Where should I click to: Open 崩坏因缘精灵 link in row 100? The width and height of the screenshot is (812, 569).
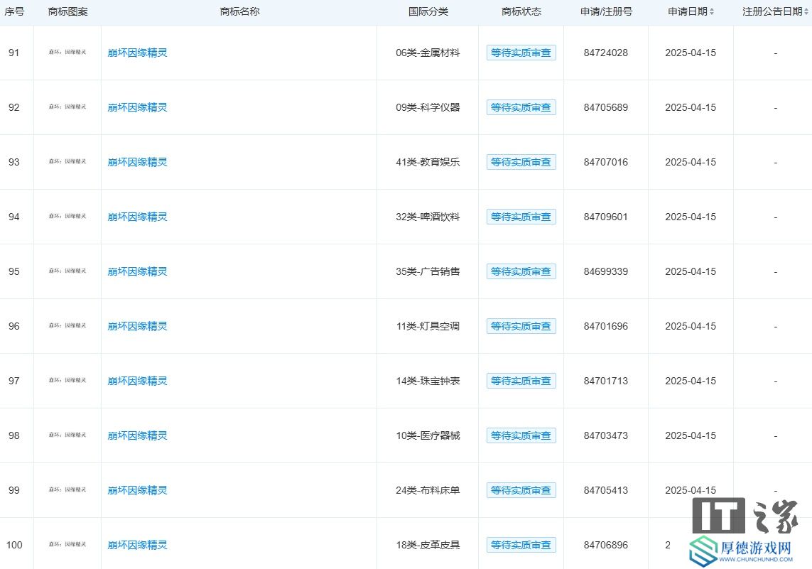click(137, 545)
